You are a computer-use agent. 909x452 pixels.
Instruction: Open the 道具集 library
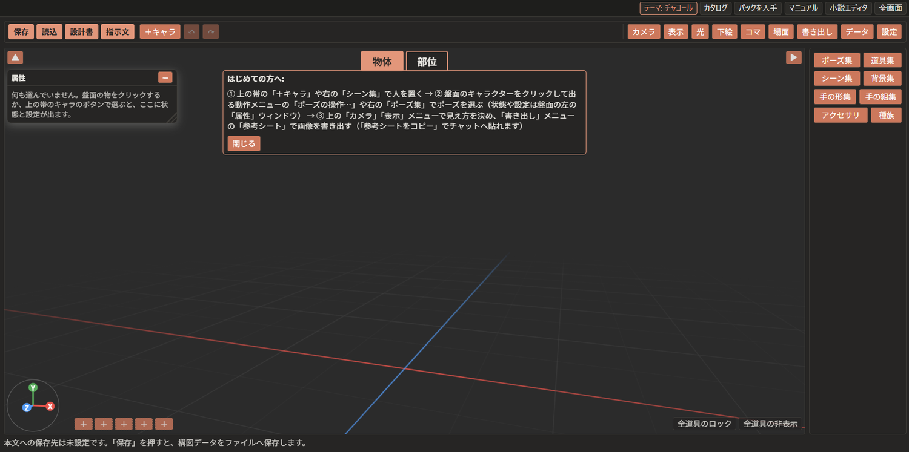[x=882, y=60]
